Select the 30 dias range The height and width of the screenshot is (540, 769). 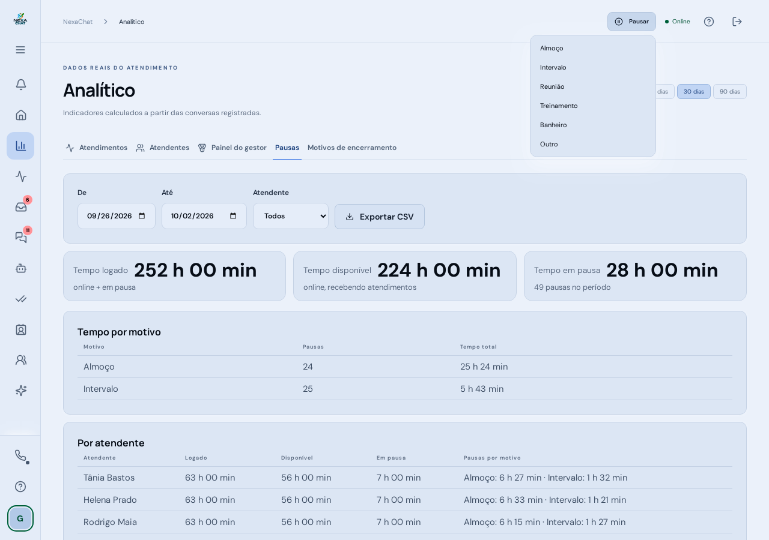(694, 91)
